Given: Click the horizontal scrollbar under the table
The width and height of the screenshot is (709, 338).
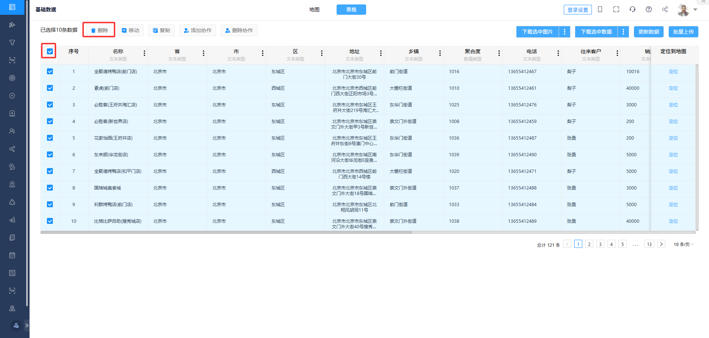Looking at the screenshot, I should point(226,232).
